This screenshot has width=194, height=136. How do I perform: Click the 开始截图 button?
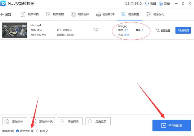183,30
